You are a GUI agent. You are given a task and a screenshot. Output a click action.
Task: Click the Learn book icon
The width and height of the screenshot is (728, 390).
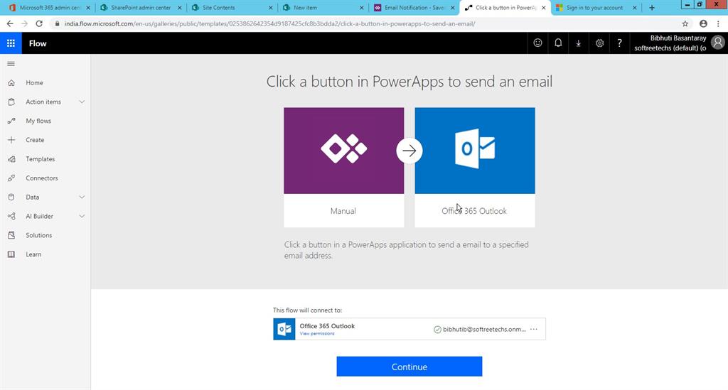point(11,254)
